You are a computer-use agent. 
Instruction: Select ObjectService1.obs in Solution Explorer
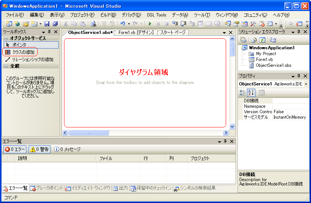[x=273, y=65]
